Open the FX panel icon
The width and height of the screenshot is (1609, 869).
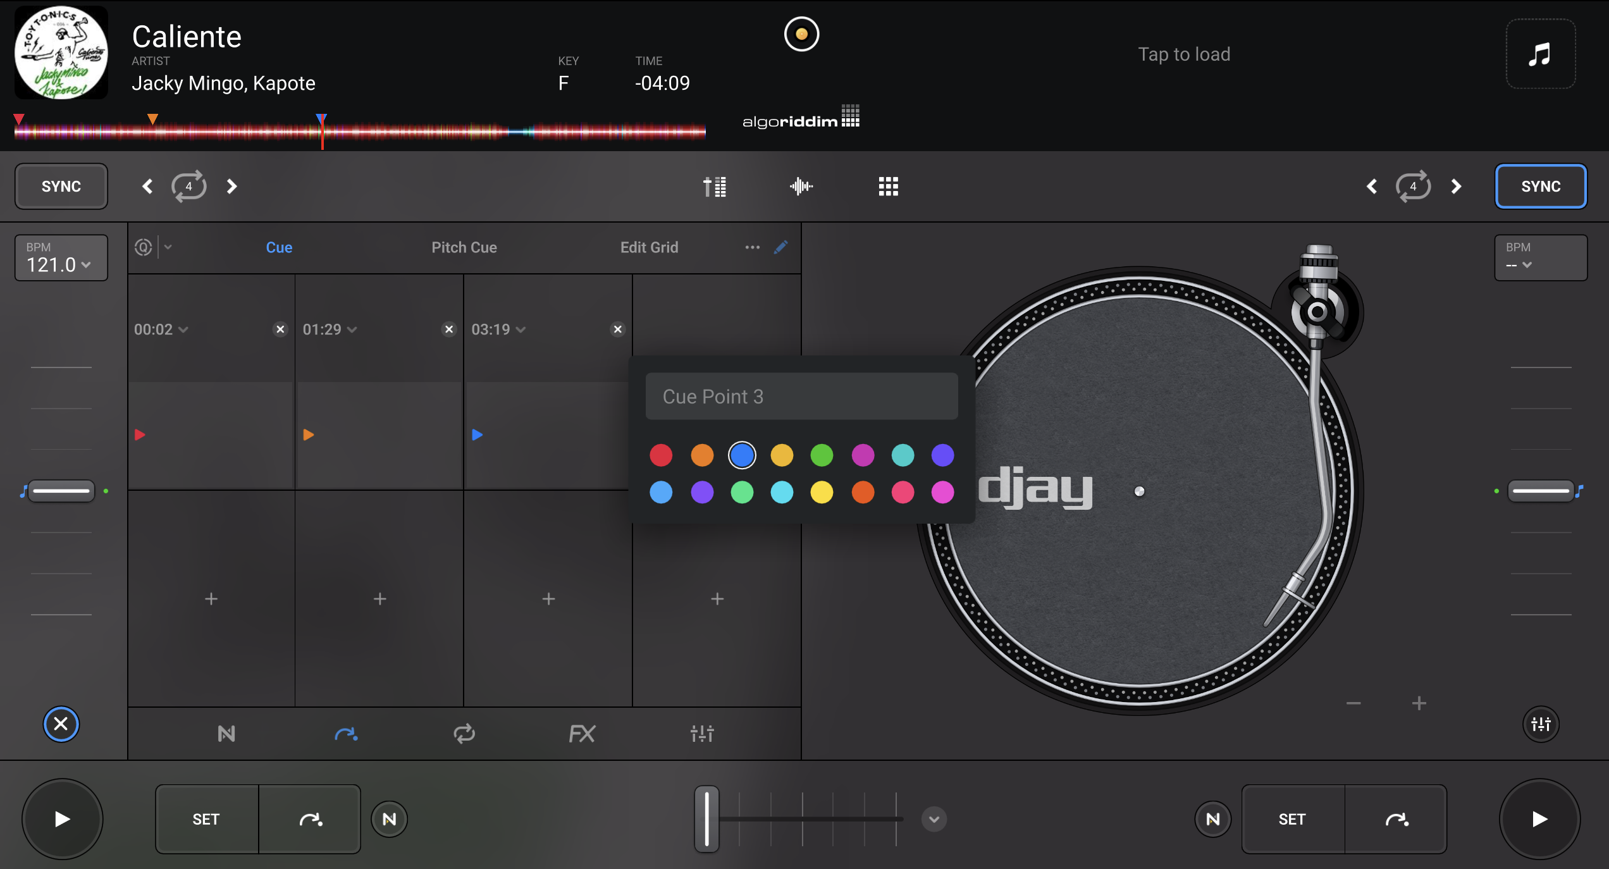pos(581,734)
